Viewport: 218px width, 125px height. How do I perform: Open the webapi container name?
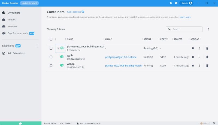[71, 64]
